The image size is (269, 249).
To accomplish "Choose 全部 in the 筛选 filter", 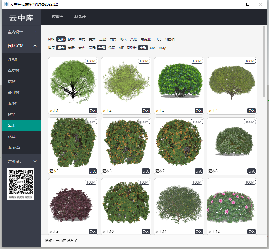I will [x=102, y=48].
